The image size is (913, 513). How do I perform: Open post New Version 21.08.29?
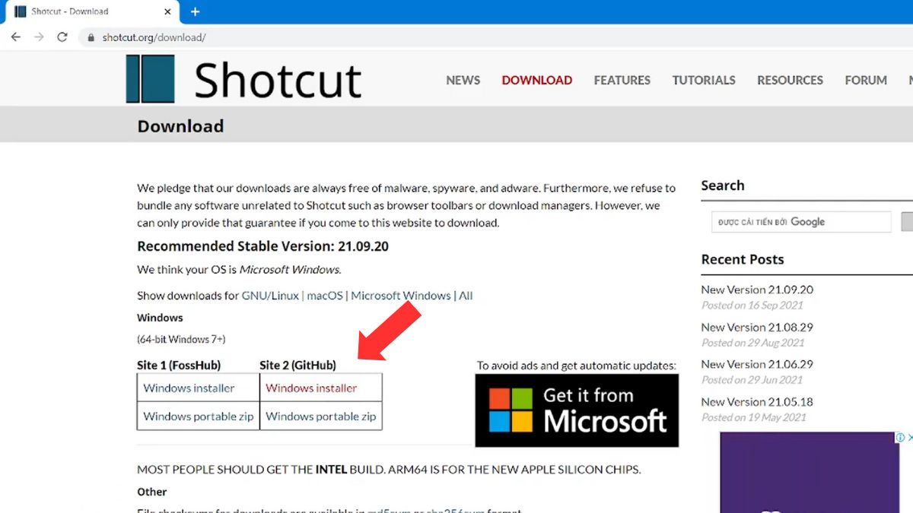tap(757, 328)
